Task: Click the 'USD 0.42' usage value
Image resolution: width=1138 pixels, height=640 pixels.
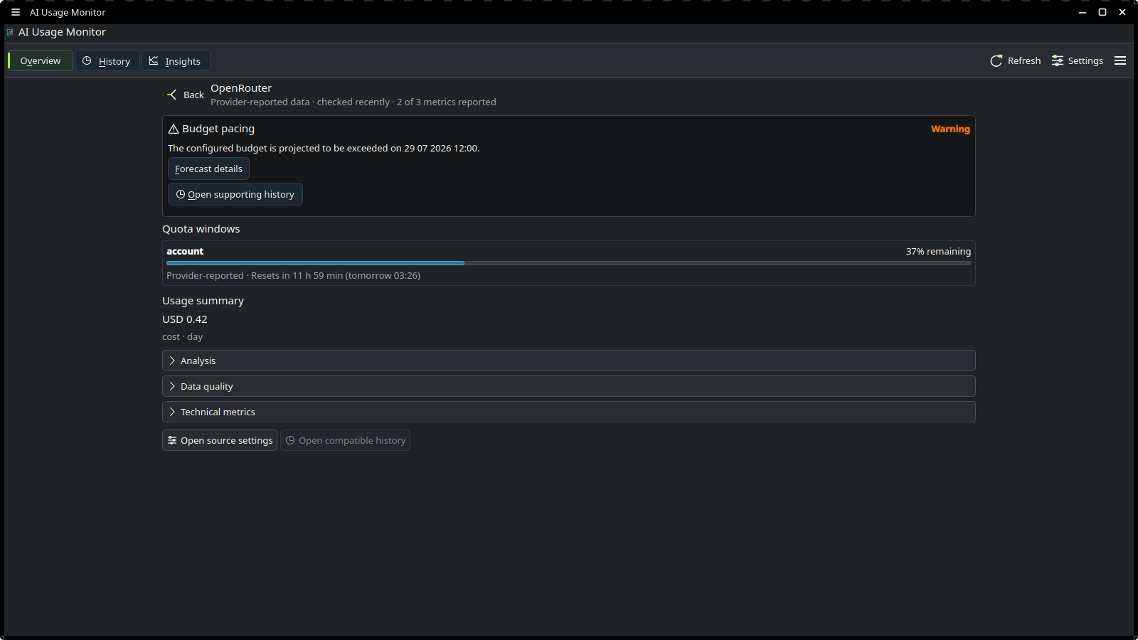Action: pos(185,320)
